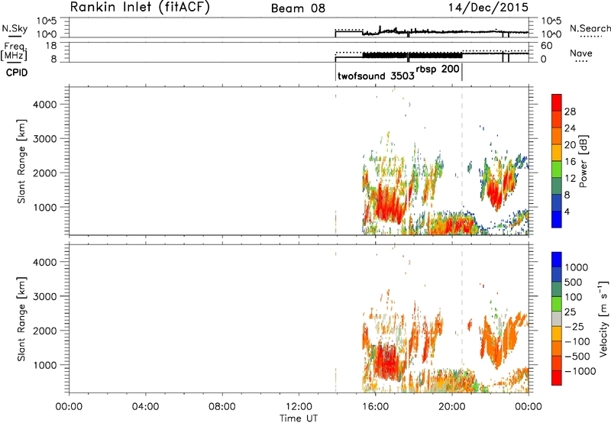This screenshot has width=611, height=423.
Task: Click the 'Beam 08' label
Action: pos(298,8)
